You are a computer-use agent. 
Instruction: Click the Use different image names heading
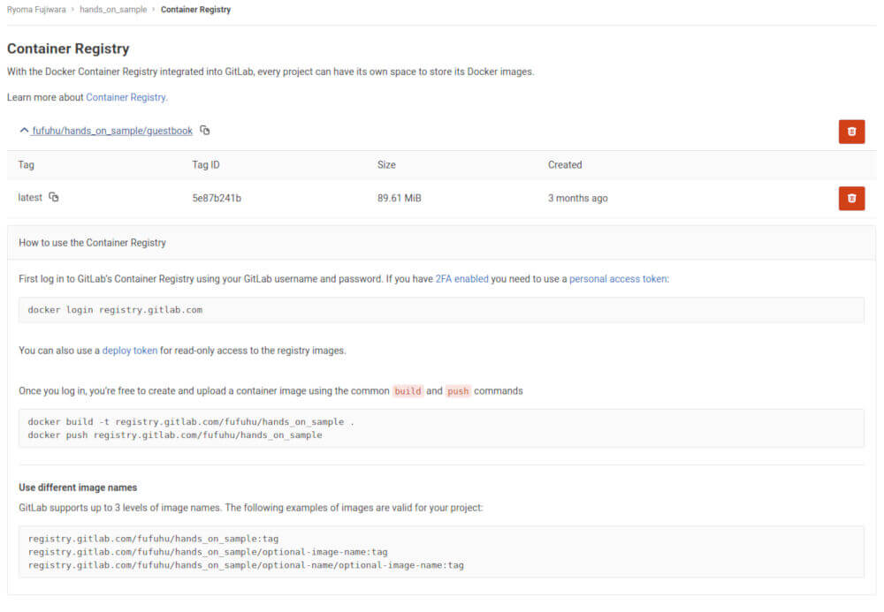78,487
